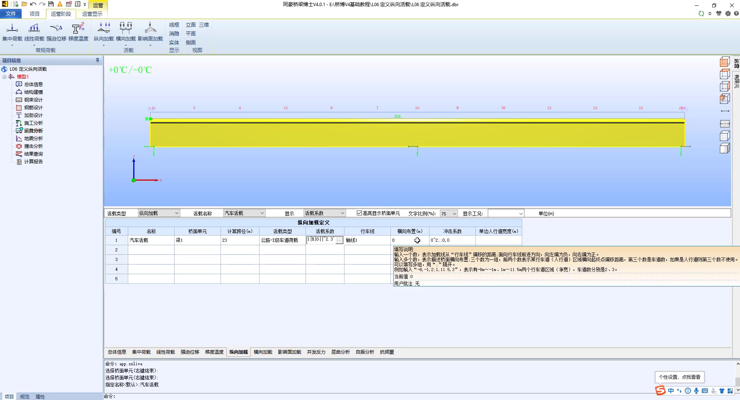Click the 实体 solid display button
Viewport: 740px width, 400px height.
[x=174, y=42]
